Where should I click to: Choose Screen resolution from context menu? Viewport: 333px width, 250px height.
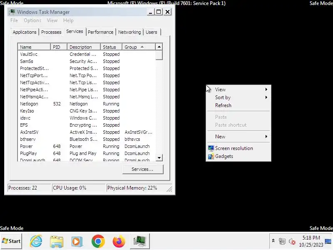[239, 148]
